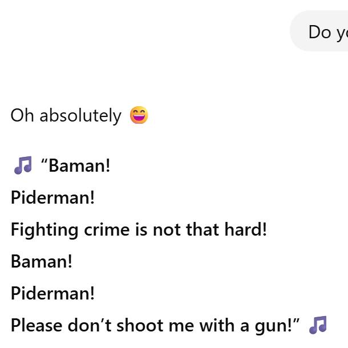Click the first 'Piderman!' line above 'Fighting crime'
The image size is (348, 348).
(52, 197)
